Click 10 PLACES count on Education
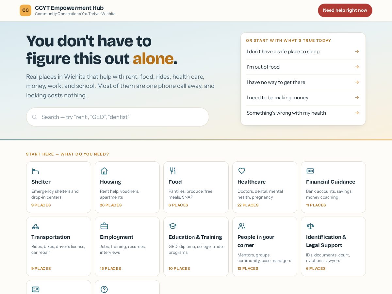This screenshot has width=392, height=294. pyautogui.click(x=179, y=269)
